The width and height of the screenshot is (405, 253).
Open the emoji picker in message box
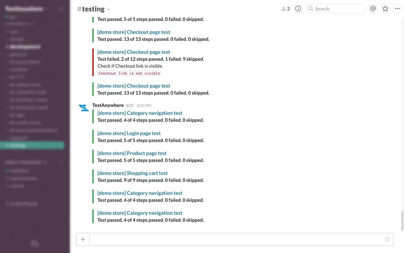(x=387, y=239)
